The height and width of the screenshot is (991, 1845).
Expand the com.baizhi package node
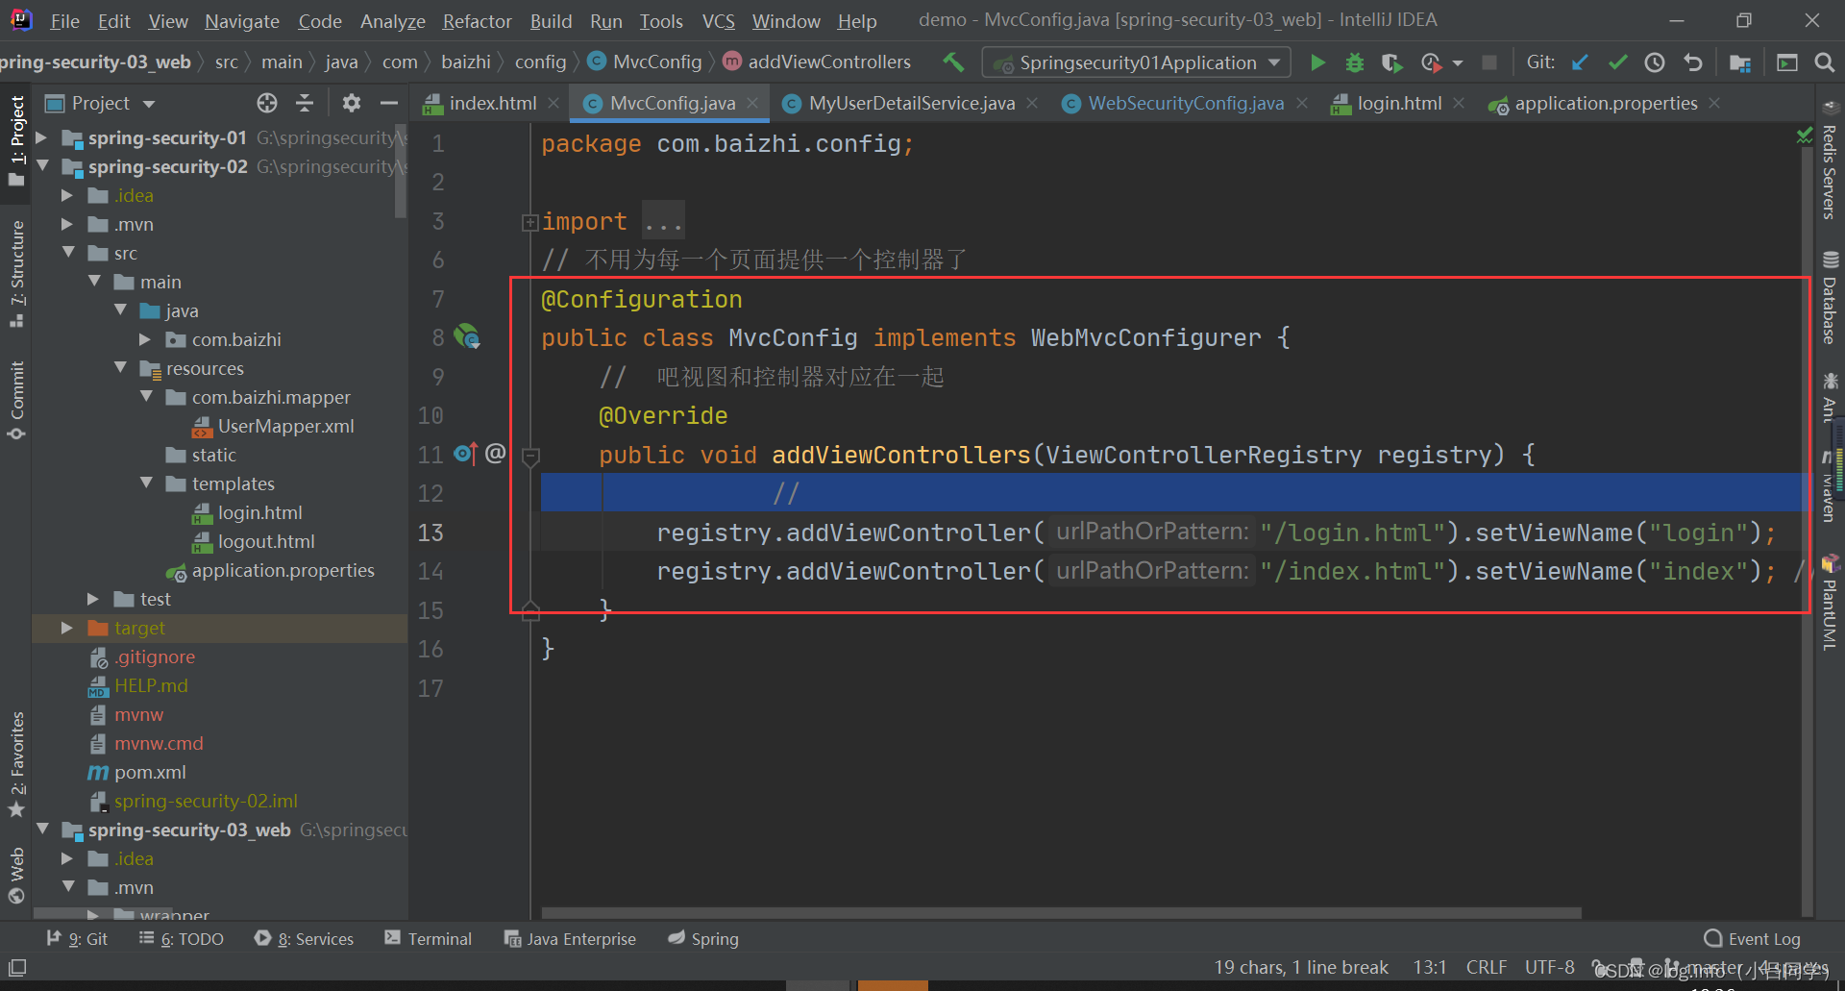pyautogui.click(x=145, y=339)
